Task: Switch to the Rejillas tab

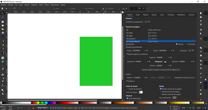Action: [x=146, y=15]
